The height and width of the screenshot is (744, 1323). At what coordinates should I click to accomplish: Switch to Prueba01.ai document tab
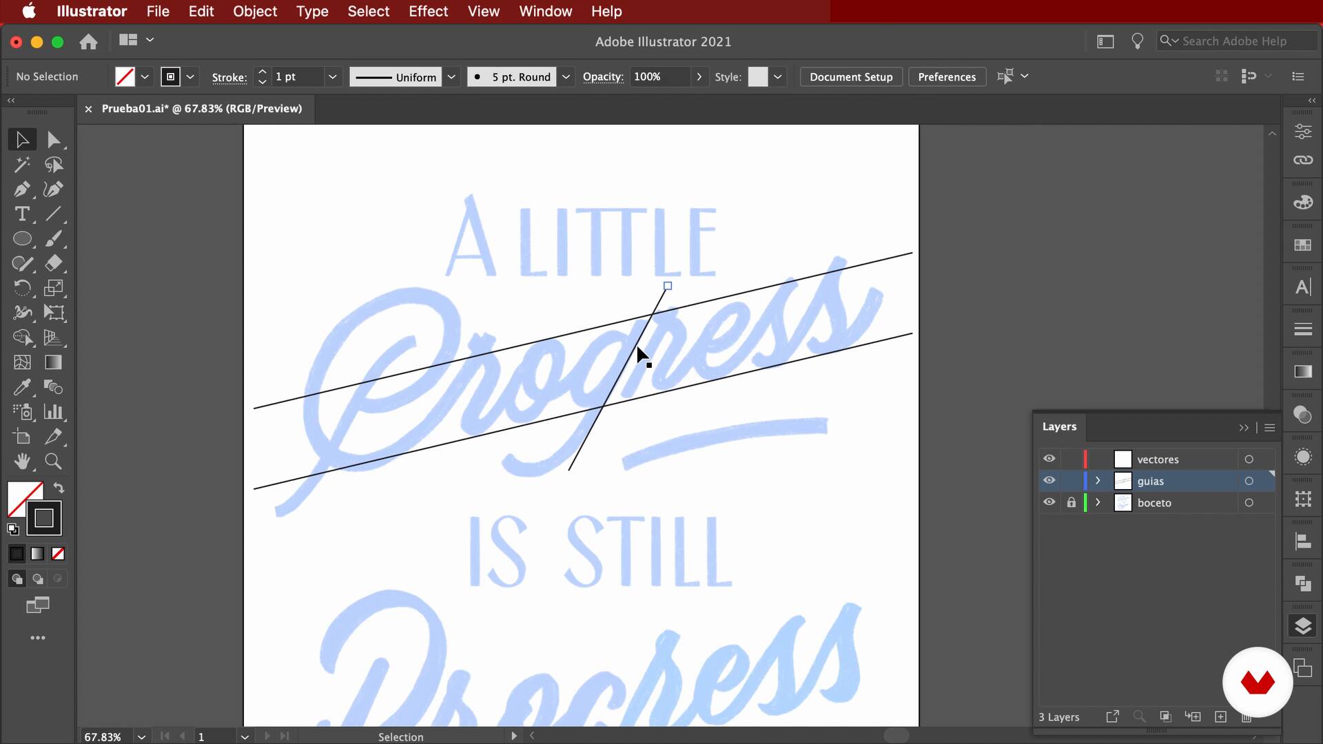click(201, 108)
